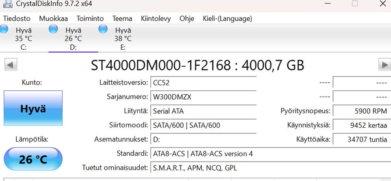Select the D: drive tab at 26 °C
391x181 pixels.
[73, 38]
